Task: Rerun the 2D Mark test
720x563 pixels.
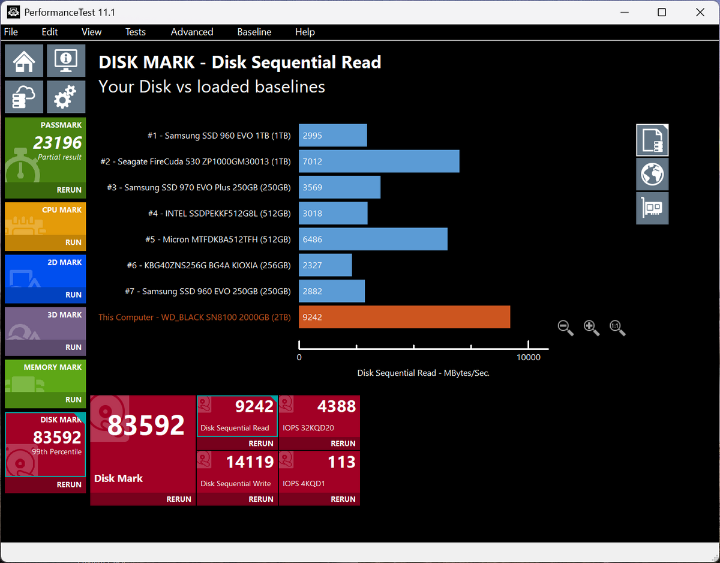Action: pyautogui.click(x=73, y=295)
